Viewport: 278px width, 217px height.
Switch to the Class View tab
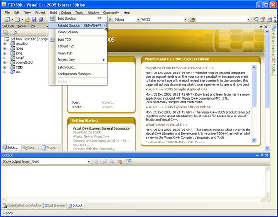click(x=30, y=148)
